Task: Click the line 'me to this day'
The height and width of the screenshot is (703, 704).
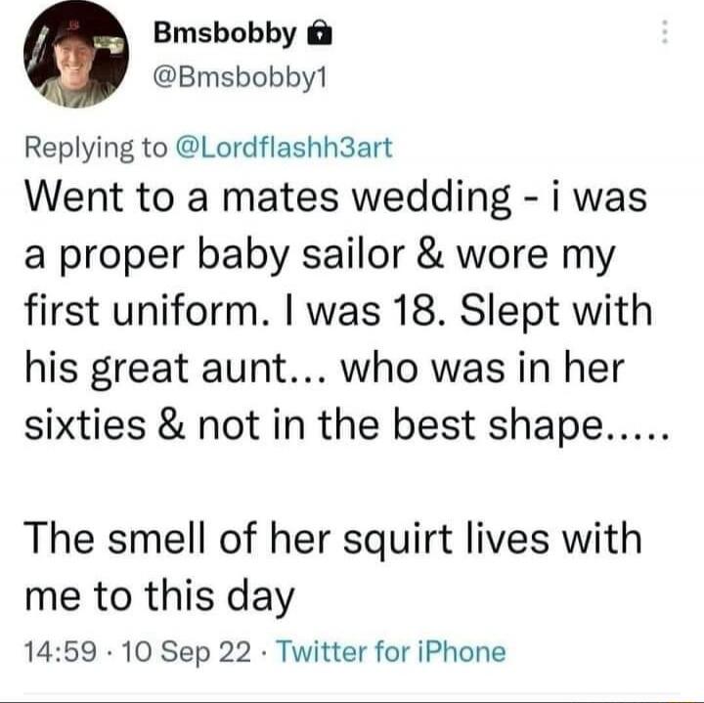Action: tap(159, 597)
